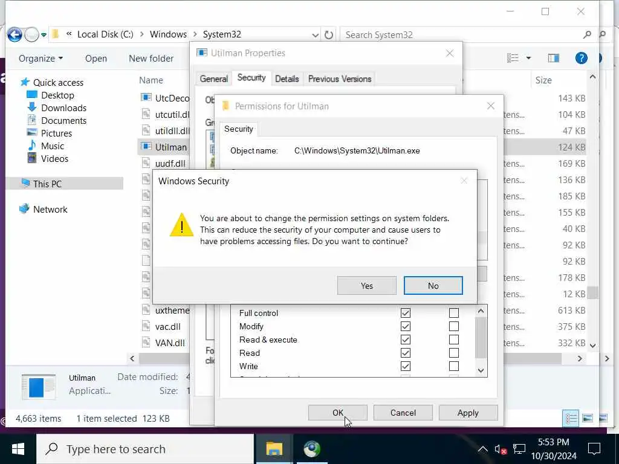
Task: Click the Size column header
Action: coord(543,80)
